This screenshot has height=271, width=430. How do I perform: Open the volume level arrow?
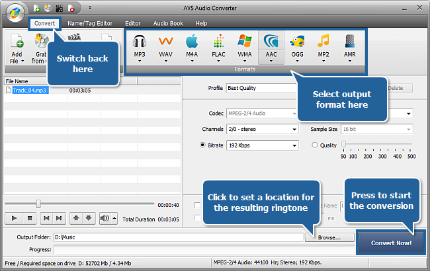tap(114, 218)
